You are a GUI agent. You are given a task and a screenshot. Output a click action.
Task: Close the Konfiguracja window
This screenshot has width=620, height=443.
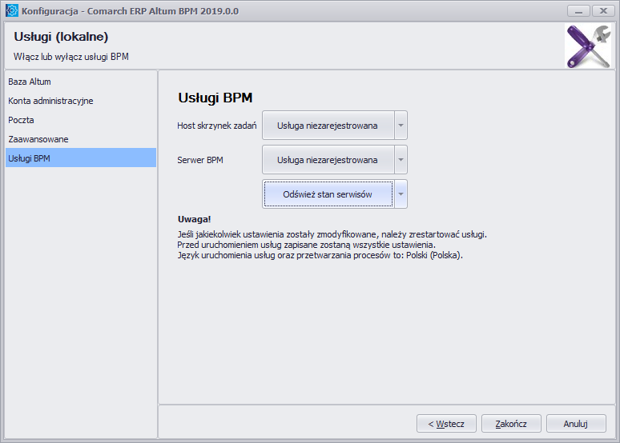tap(603, 10)
